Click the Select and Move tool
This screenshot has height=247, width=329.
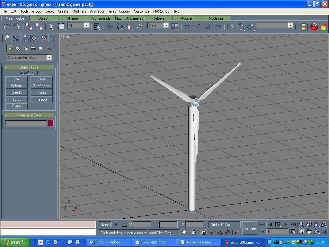coord(109,27)
